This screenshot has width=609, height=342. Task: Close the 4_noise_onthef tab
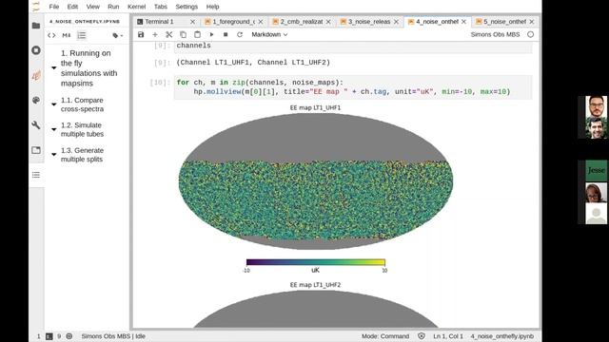pyautogui.click(x=463, y=22)
